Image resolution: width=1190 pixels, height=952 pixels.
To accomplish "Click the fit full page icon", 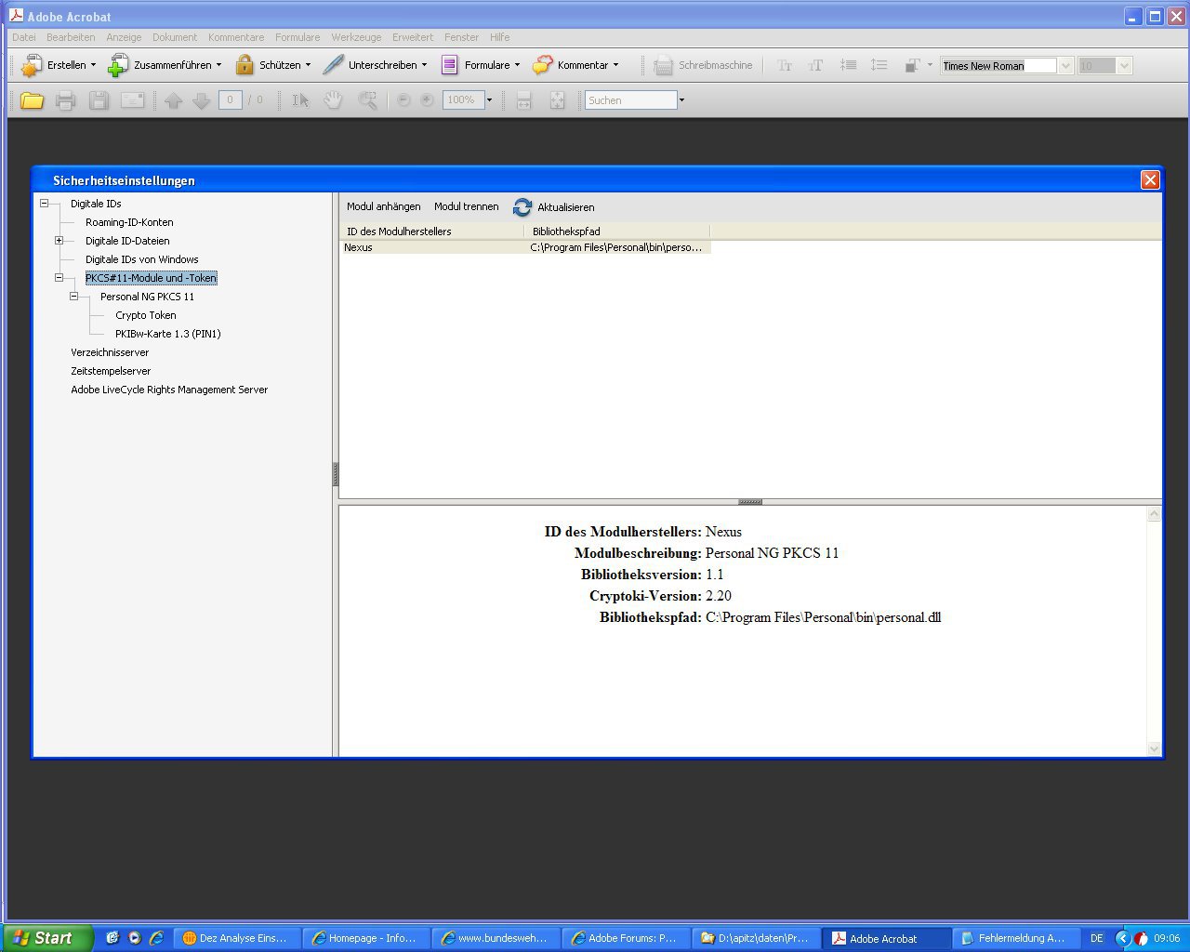I will click(557, 100).
